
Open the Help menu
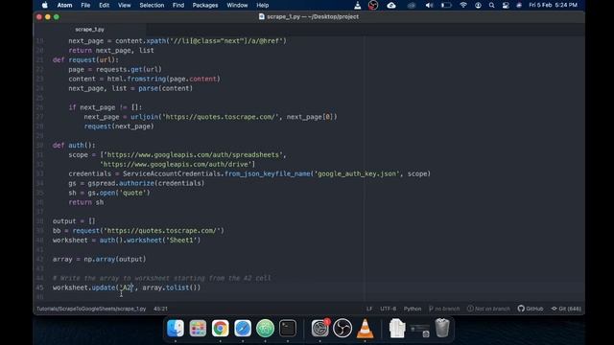pyautogui.click(x=262, y=5)
